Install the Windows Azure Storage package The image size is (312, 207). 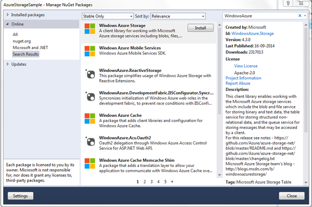200,27
